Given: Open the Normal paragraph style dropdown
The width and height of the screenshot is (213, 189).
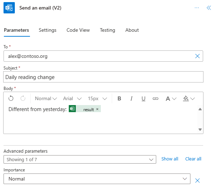Looking at the screenshot, I should [46, 98].
